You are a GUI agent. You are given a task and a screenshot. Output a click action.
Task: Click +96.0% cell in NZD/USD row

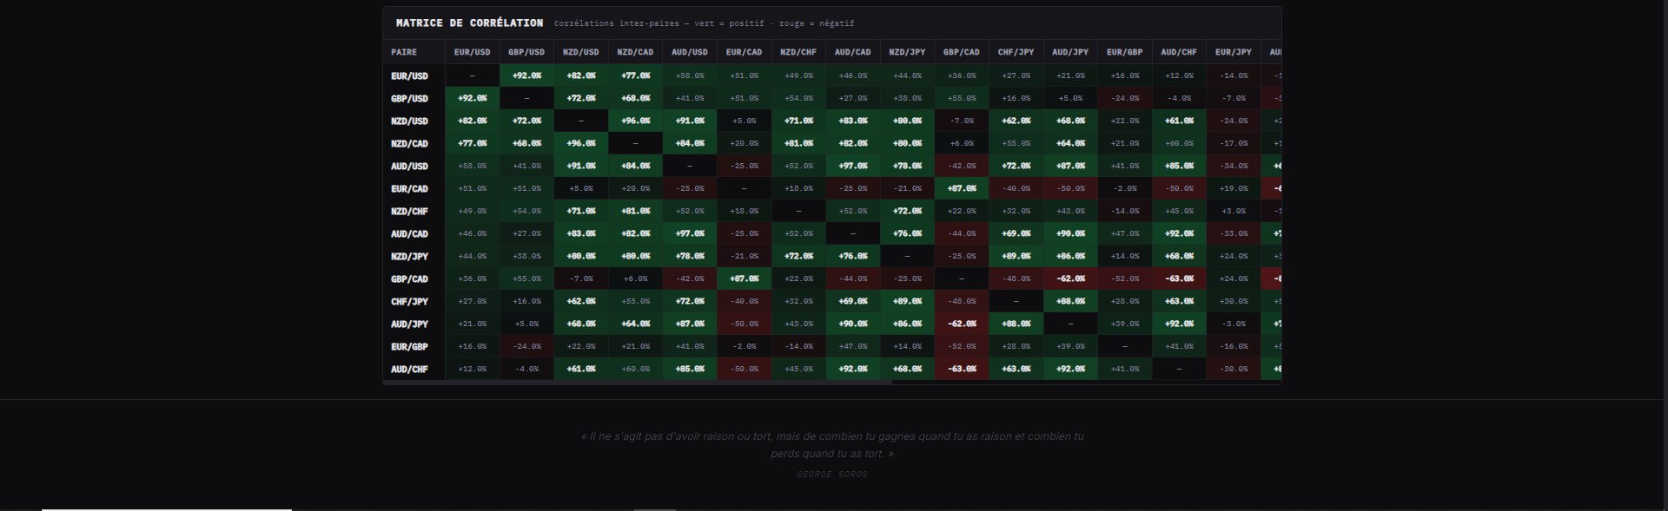(635, 121)
